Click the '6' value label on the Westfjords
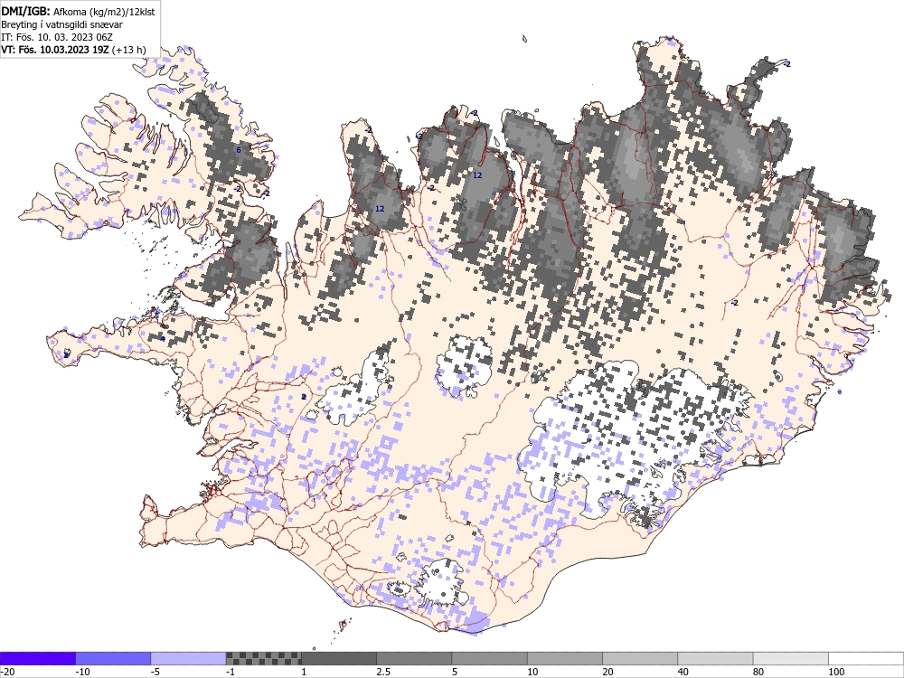This screenshot has width=904, height=678. [x=238, y=150]
